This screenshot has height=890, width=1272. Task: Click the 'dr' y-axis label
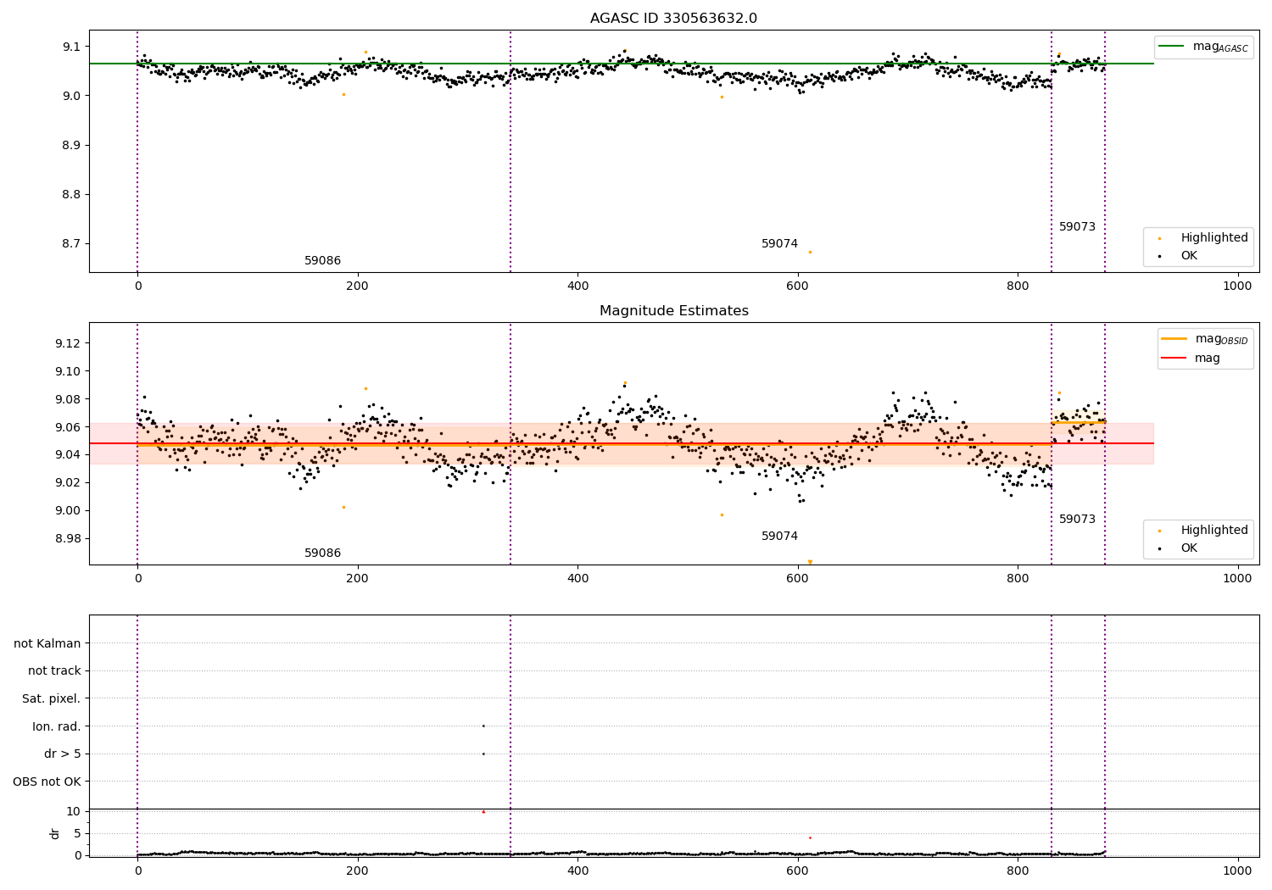pyautogui.click(x=55, y=833)
